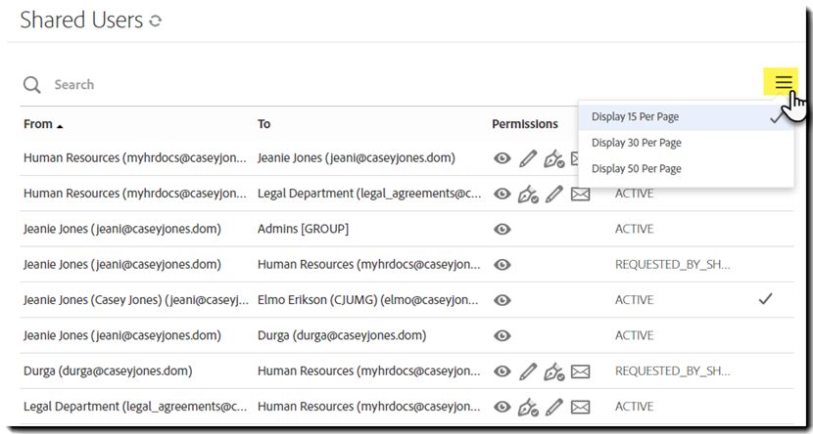Click the refresh icon beside Shared Users
The image size is (813, 434).
coord(156,21)
